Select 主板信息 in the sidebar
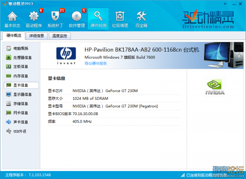 point(21,67)
